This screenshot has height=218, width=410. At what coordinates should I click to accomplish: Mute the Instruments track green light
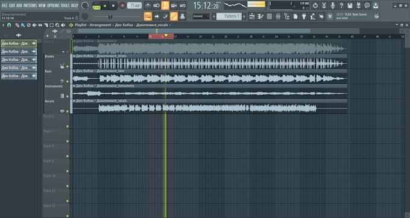tap(68, 96)
